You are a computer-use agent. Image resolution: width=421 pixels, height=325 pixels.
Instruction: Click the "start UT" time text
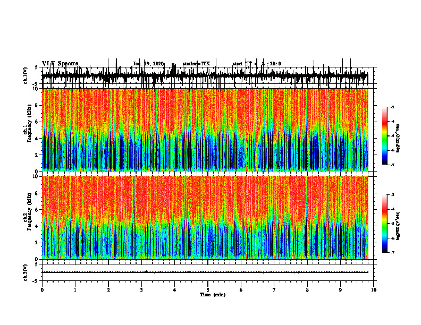pos(242,64)
